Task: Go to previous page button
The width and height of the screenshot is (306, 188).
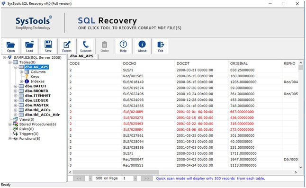Action: pos(90,178)
